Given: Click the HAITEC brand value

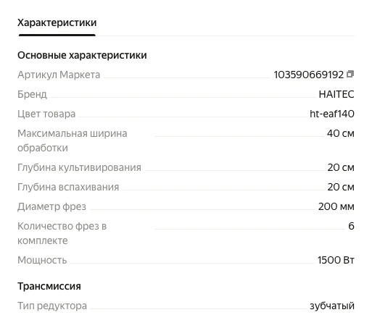Looking at the screenshot, I should click(x=336, y=94).
